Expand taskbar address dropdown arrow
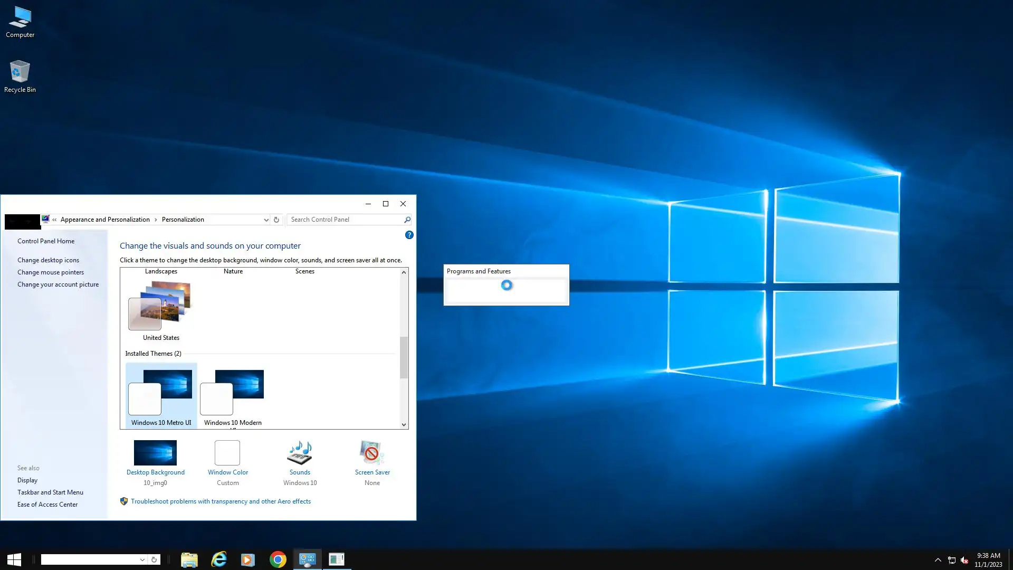This screenshot has width=1013, height=570. [142, 559]
